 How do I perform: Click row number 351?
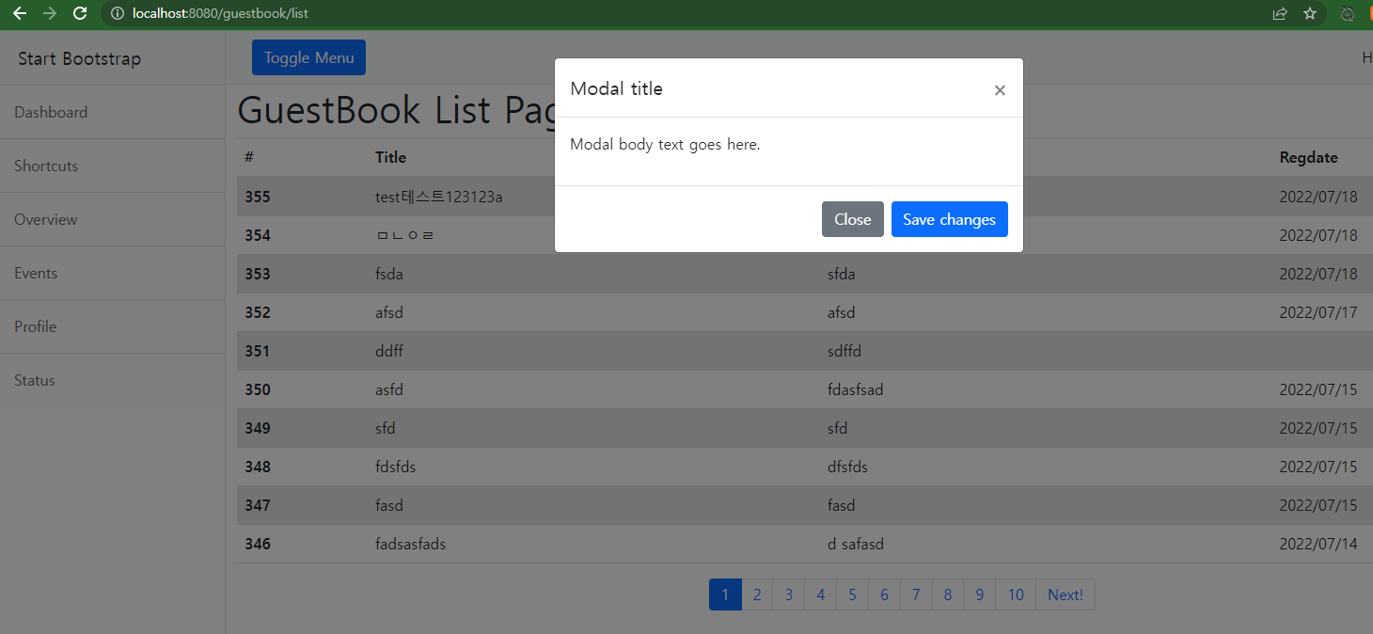[x=258, y=351]
